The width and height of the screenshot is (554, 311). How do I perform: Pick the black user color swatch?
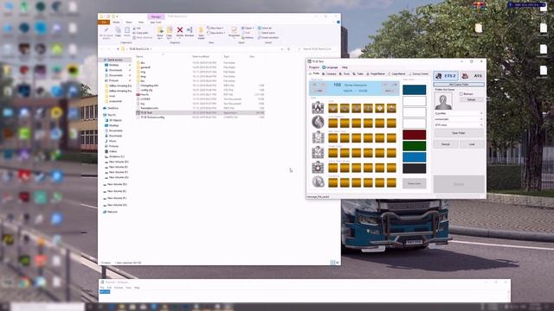[x=414, y=168]
